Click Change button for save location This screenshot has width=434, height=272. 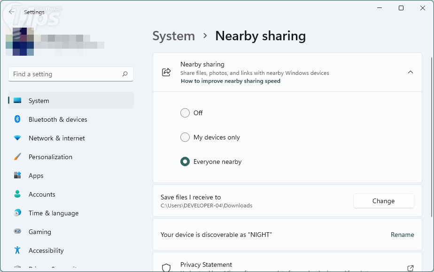pyautogui.click(x=383, y=201)
